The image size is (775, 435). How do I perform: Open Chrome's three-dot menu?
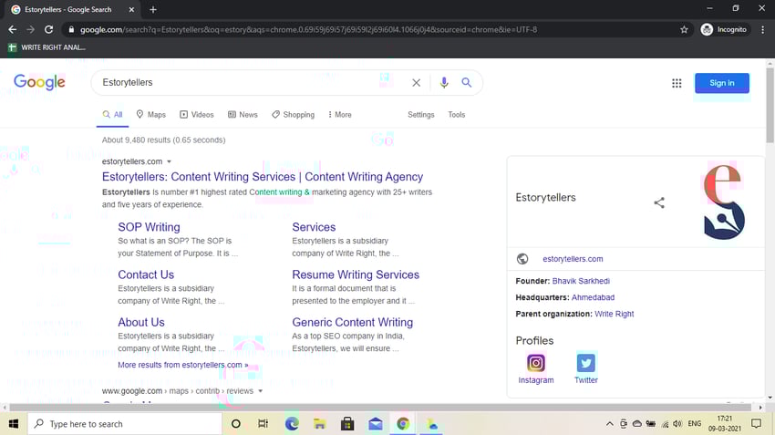[x=762, y=30]
